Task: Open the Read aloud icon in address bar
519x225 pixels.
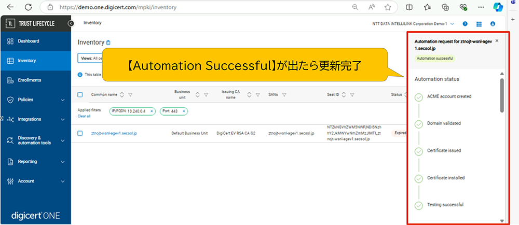Action: pyautogui.click(x=371, y=7)
